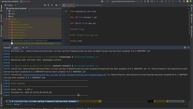Close the Local terminal tab
The image size is (193, 109).
tap(19, 48)
